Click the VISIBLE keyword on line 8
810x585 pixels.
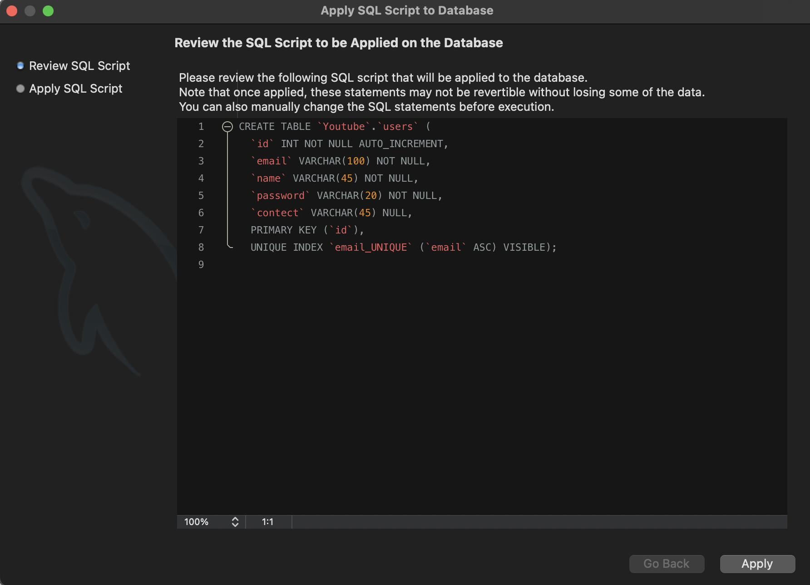[524, 248]
